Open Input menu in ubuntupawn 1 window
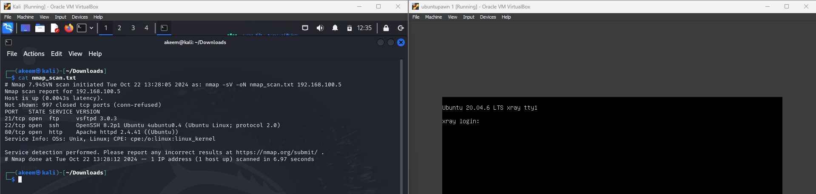 pyautogui.click(x=469, y=17)
